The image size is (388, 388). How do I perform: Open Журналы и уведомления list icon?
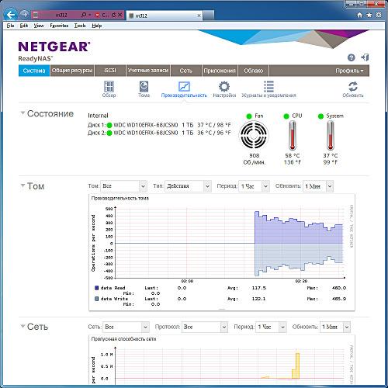pyautogui.click(x=268, y=89)
